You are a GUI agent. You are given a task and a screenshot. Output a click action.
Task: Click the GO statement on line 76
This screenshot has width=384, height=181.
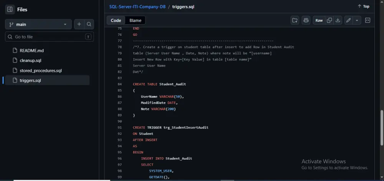(x=135, y=35)
